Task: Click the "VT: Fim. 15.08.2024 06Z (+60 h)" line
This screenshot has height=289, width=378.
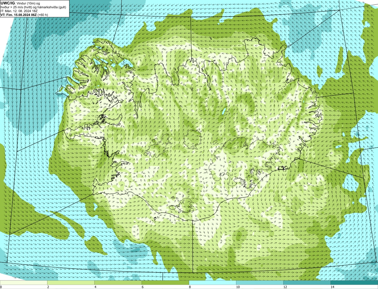Action: (24, 14)
